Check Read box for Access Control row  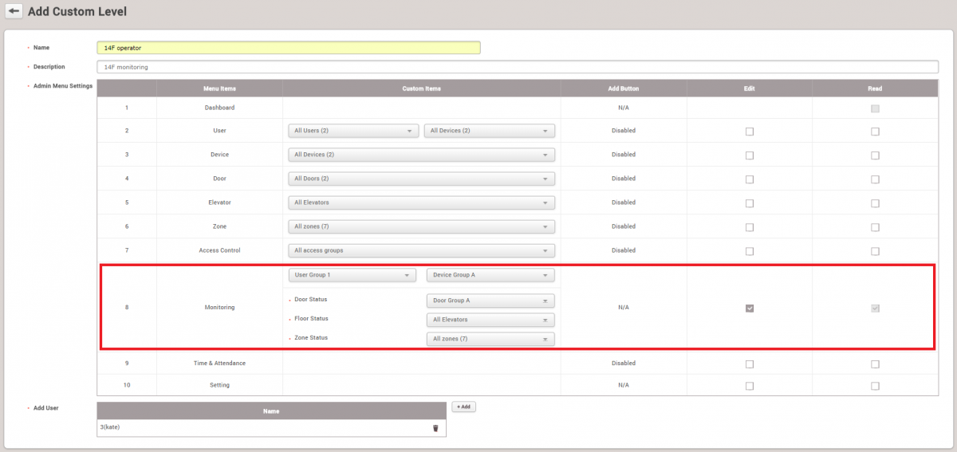pyautogui.click(x=875, y=251)
